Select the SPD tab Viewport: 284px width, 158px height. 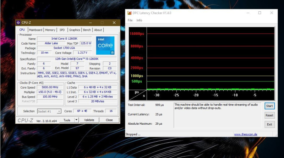[x=62, y=30]
